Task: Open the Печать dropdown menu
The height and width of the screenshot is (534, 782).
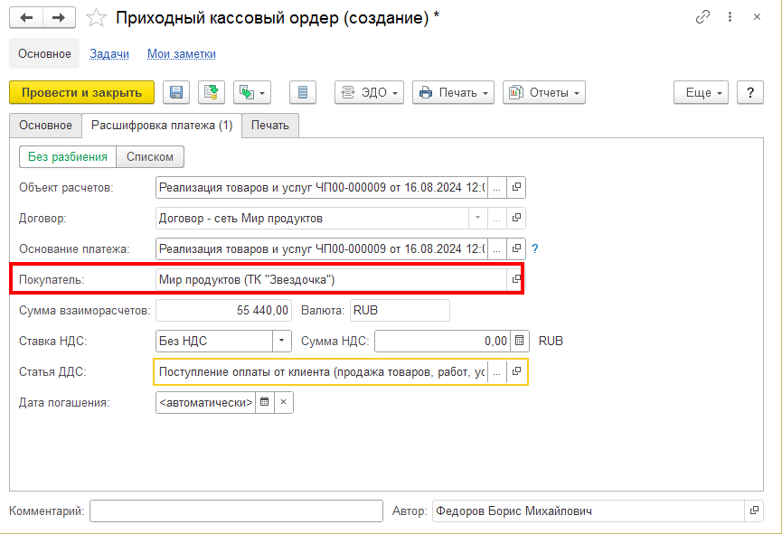Action: coord(454,92)
